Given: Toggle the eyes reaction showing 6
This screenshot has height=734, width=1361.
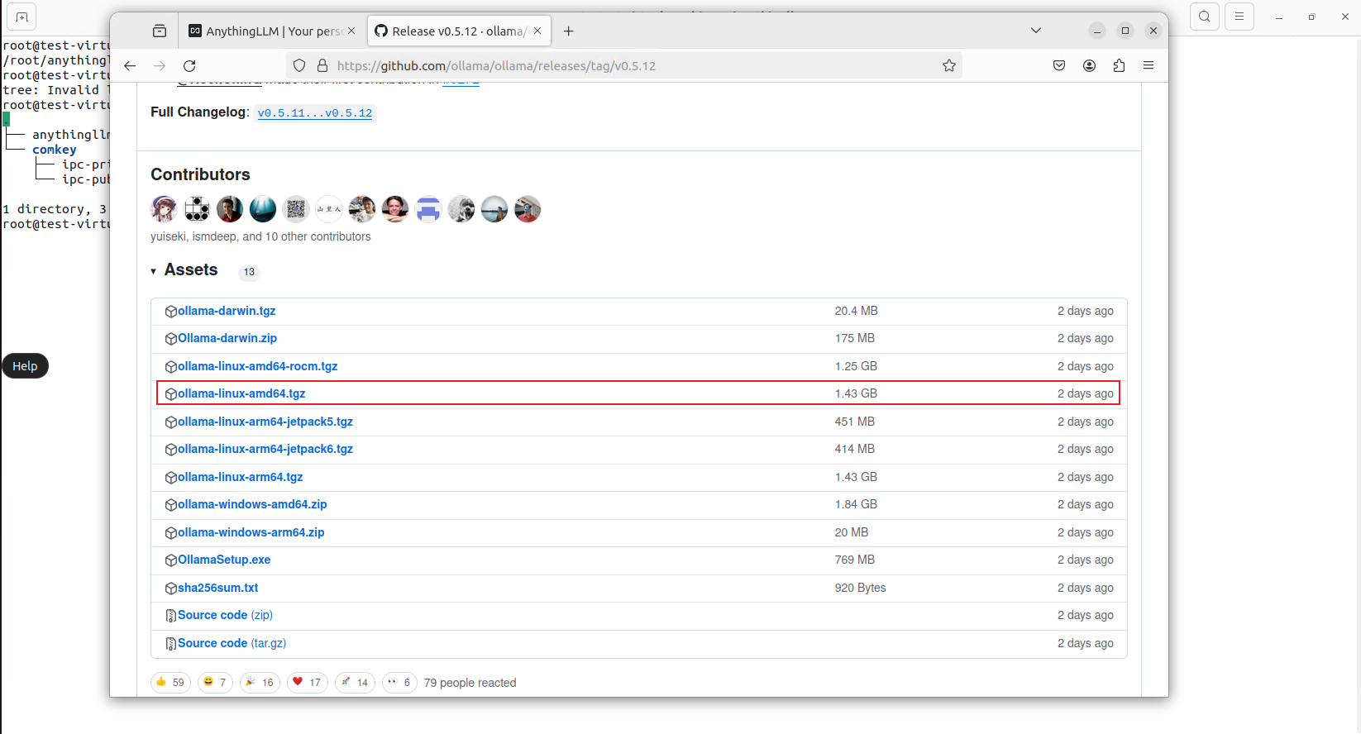Looking at the screenshot, I should (x=399, y=682).
